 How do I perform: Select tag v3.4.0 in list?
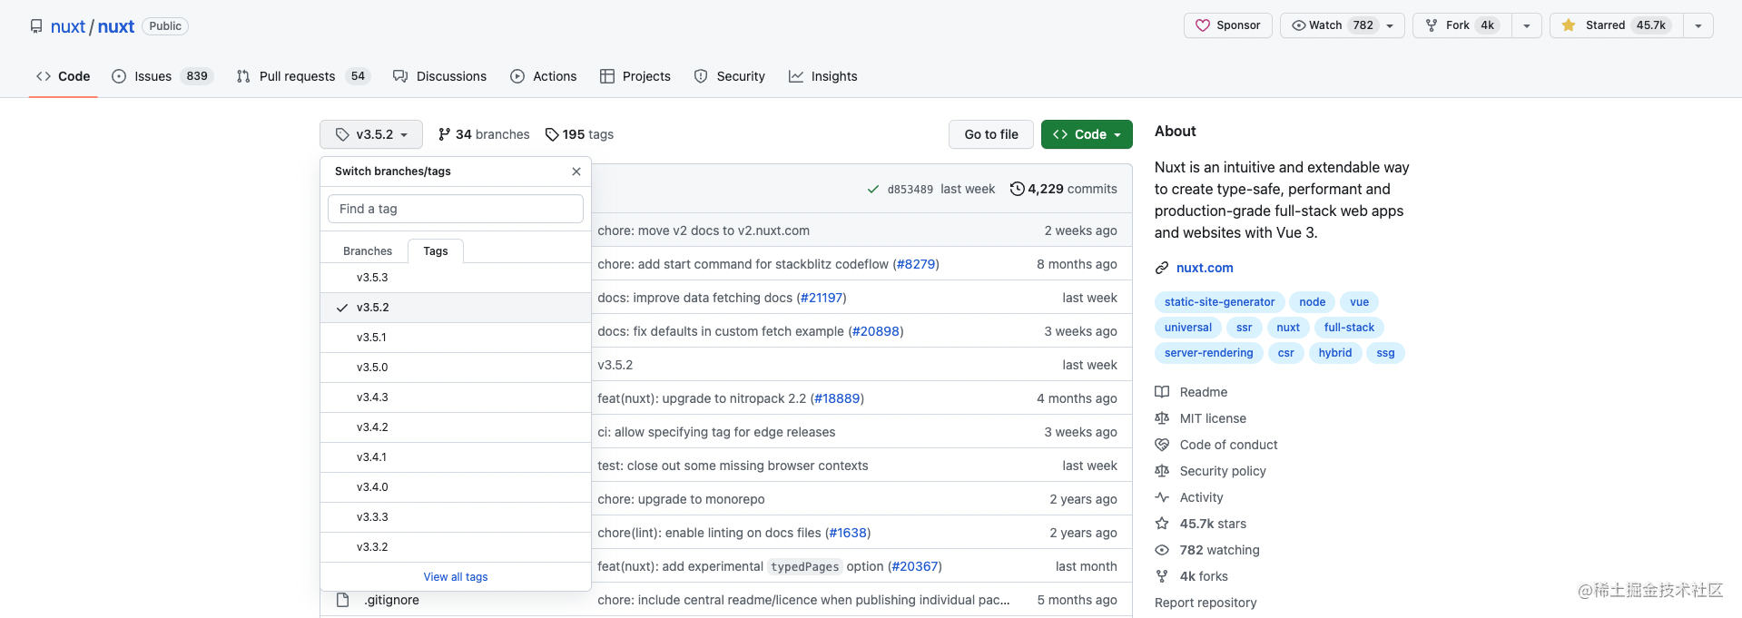point(372,487)
